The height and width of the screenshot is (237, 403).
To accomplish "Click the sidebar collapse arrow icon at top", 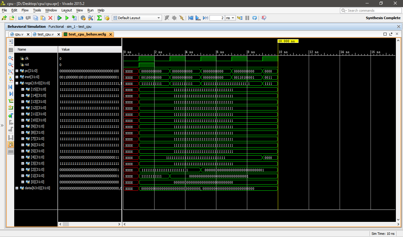I will (11, 42).
